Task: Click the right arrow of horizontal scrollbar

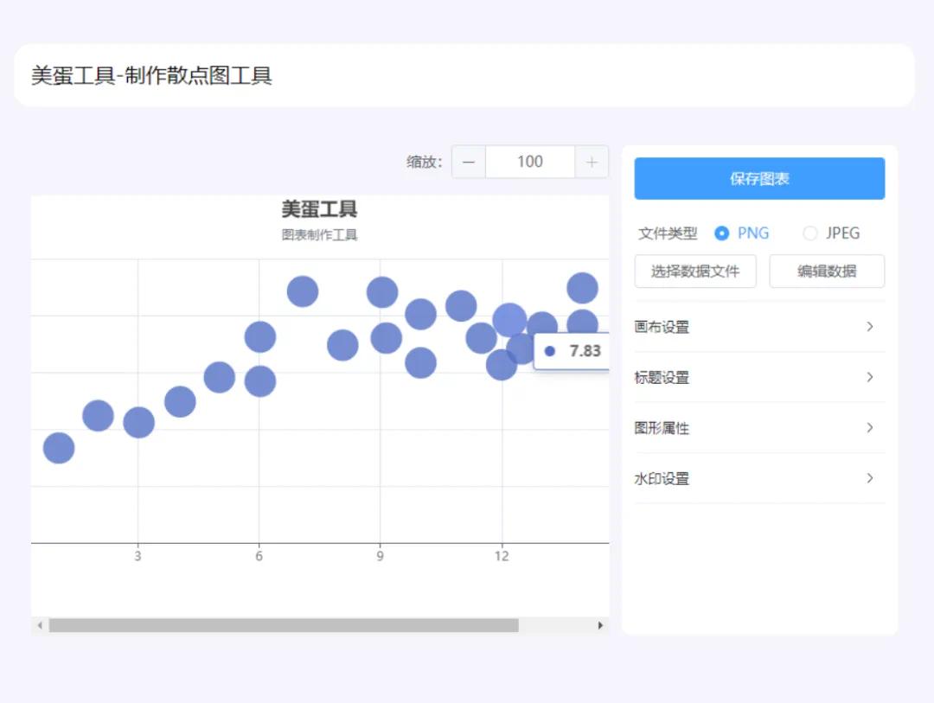Action: click(x=601, y=625)
